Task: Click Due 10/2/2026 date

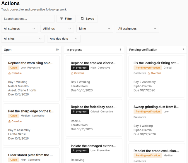Action: coord(18,138)
